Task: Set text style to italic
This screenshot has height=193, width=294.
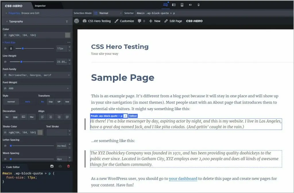Action: tap(28, 102)
